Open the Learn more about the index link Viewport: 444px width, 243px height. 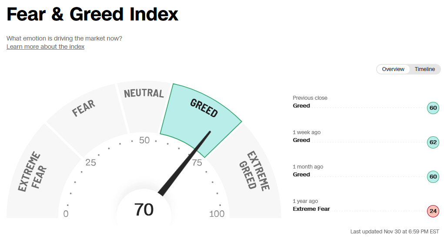[x=45, y=47]
